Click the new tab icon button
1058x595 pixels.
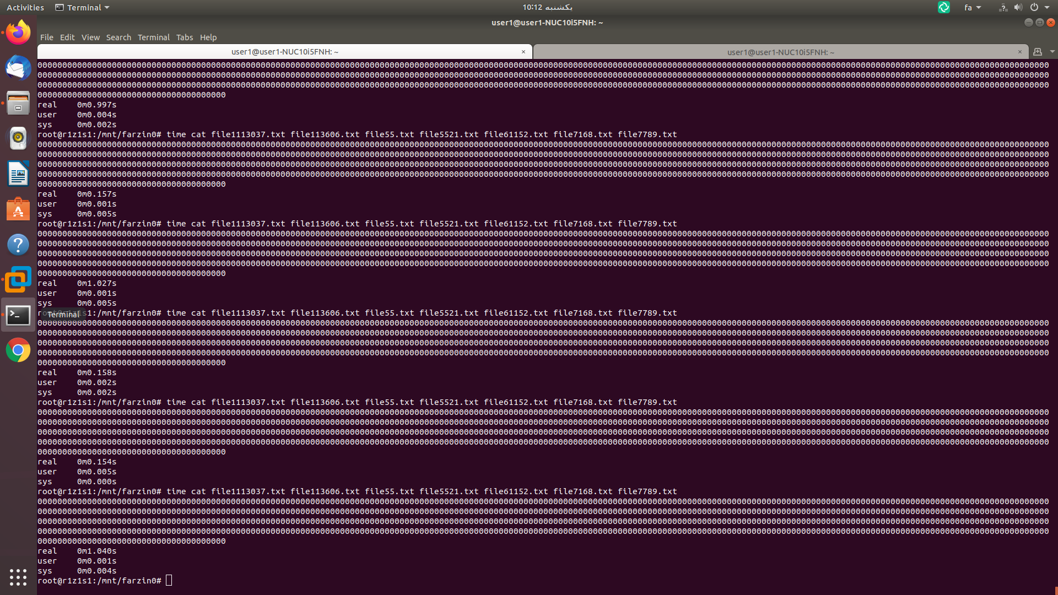click(1038, 52)
